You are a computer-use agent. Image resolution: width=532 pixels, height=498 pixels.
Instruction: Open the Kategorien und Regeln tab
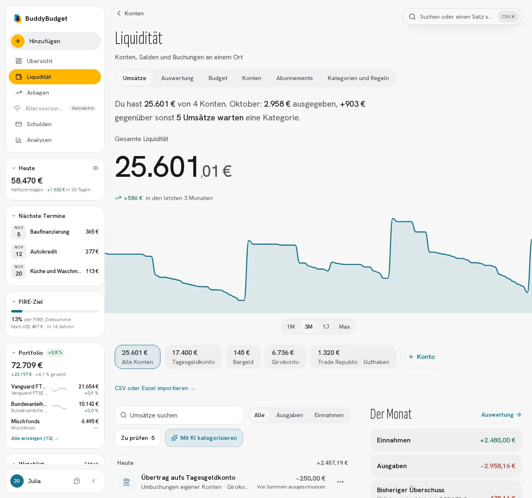pos(358,78)
